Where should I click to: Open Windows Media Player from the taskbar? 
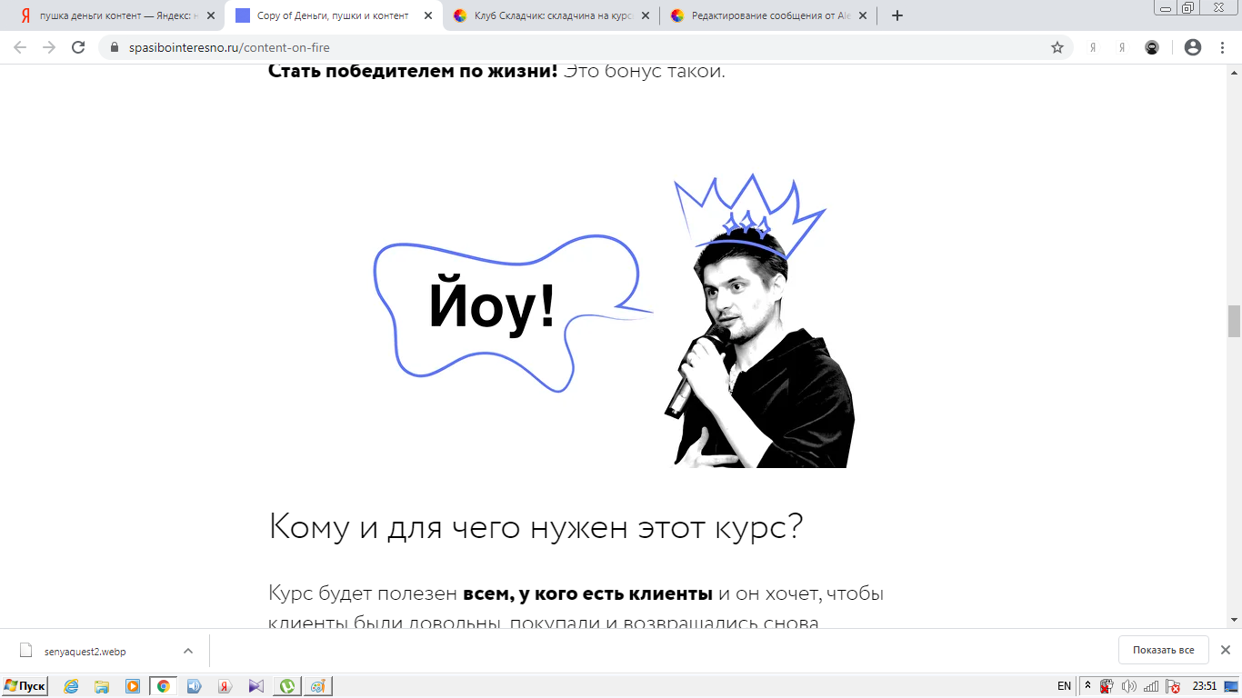tap(133, 686)
